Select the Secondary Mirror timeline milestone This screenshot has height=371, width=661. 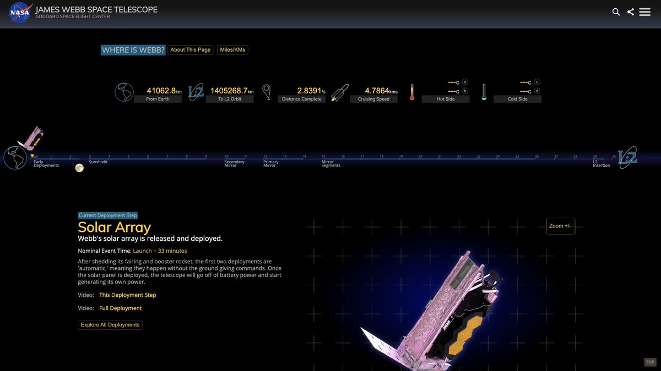point(235,164)
